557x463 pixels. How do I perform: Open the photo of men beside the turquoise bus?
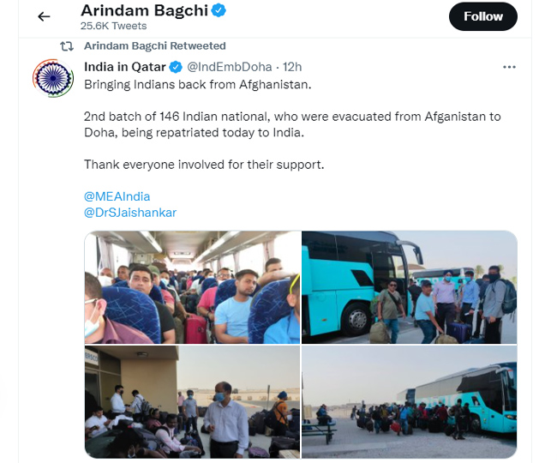click(410, 287)
